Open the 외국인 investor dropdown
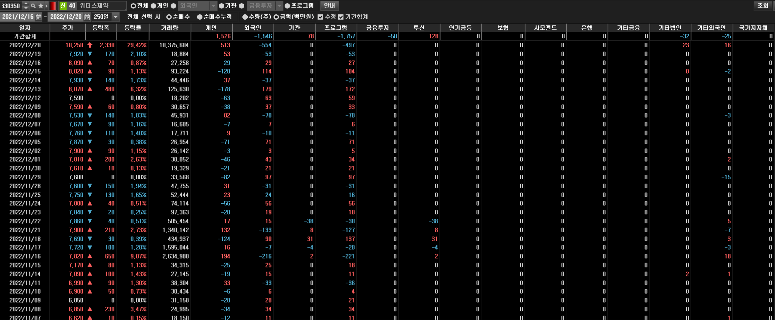Screen dimensions: 775x320 coord(198,6)
